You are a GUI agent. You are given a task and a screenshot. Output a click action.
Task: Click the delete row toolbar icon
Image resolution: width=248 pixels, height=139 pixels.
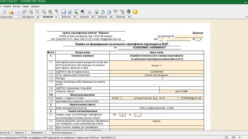[x=44, y=12]
